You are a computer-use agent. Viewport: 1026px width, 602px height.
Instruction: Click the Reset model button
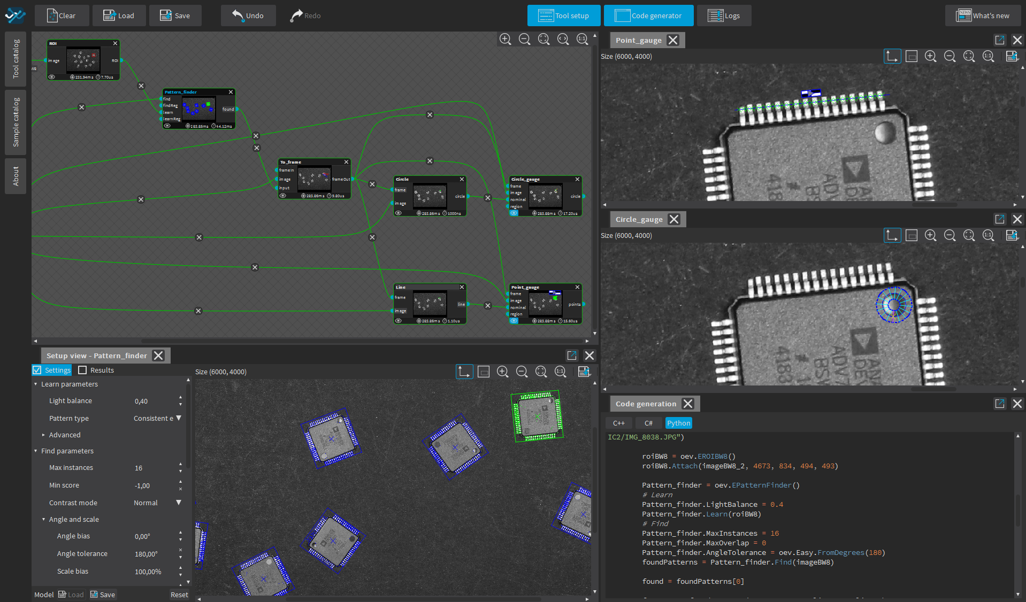(179, 595)
